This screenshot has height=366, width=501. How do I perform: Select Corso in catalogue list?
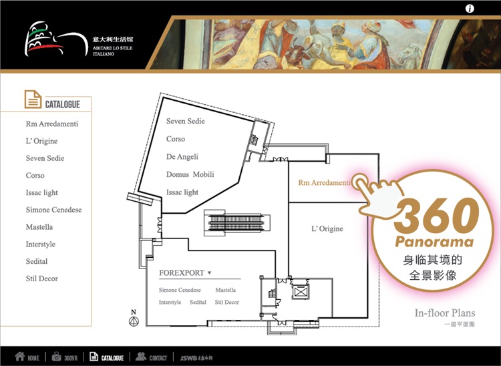pyautogui.click(x=35, y=176)
